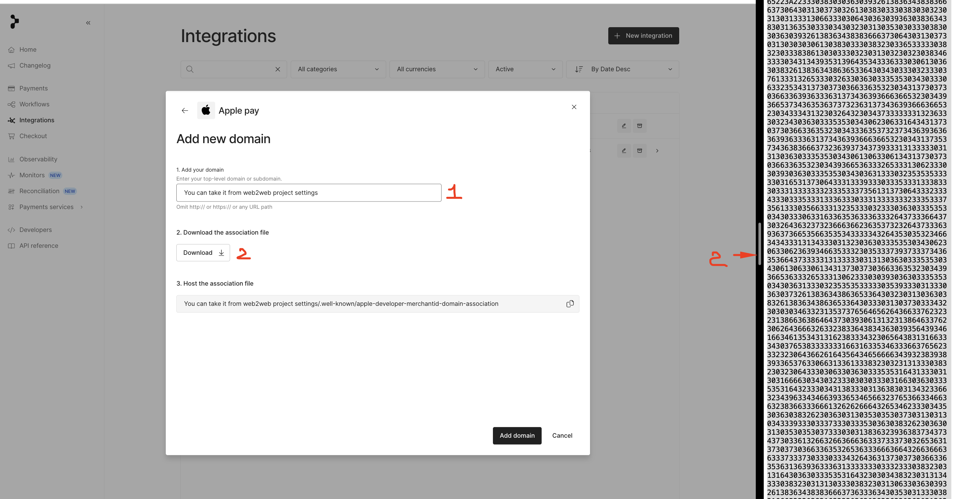Screen dimensions: 954x499
Task: Click the Add domain button
Action: coord(517,436)
